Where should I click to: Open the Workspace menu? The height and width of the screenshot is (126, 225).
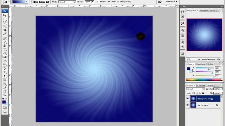tap(171, 1)
